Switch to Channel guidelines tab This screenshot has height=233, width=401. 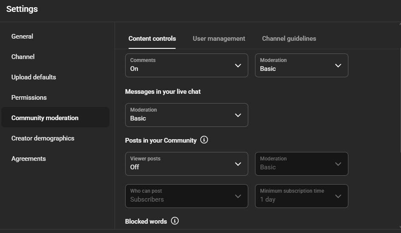click(x=289, y=39)
